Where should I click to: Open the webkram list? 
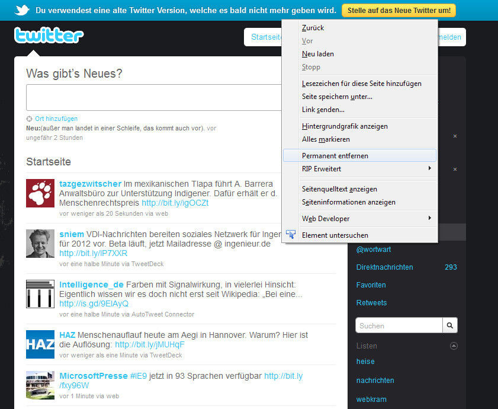pyautogui.click(x=371, y=400)
